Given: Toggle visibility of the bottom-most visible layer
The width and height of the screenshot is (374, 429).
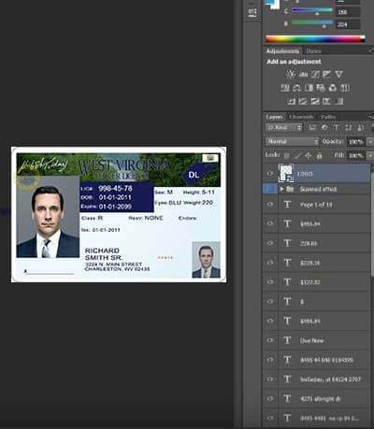Looking at the screenshot, I should [x=270, y=418].
